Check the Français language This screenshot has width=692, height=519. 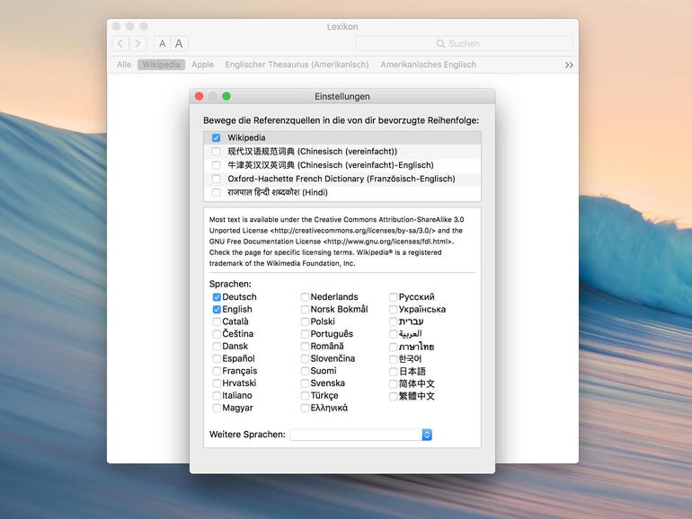coord(217,371)
